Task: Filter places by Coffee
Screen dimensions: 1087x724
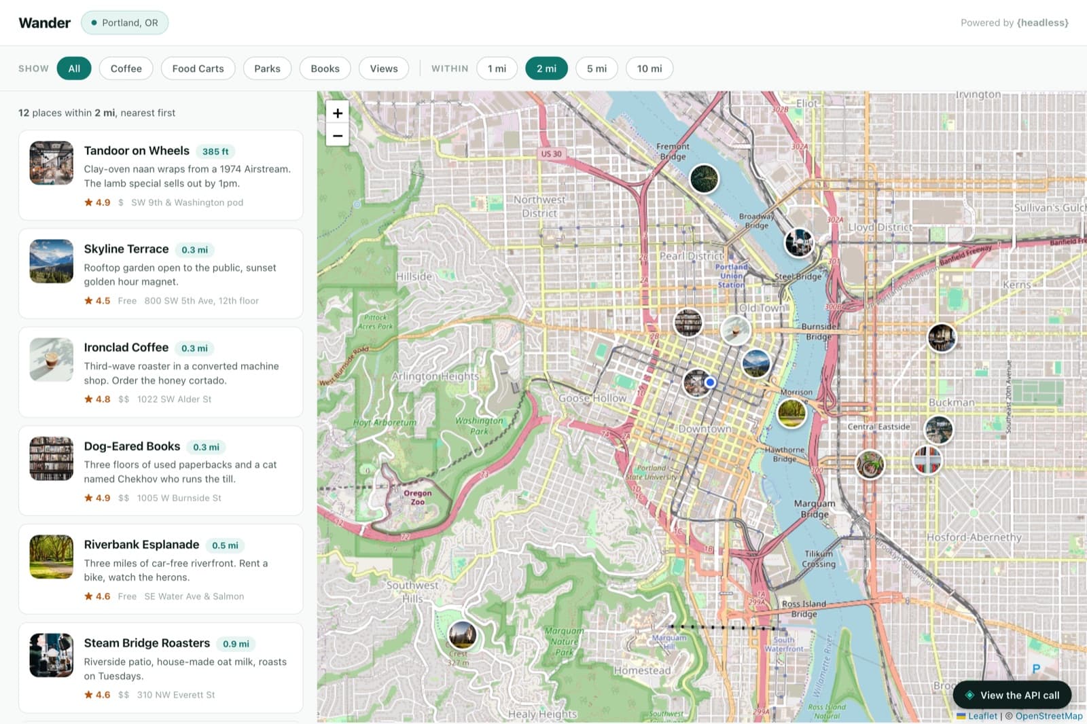Action: (x=126, y=69)
